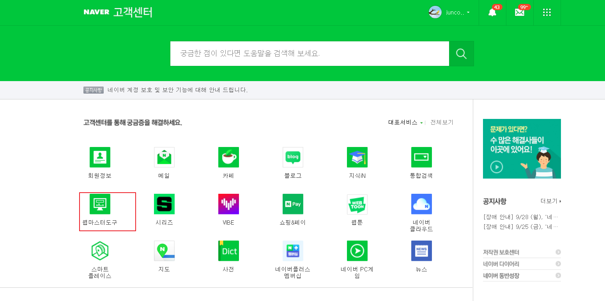
Task: Open the 지식iN graduation cap icon
Action: [x=357, y=157]
